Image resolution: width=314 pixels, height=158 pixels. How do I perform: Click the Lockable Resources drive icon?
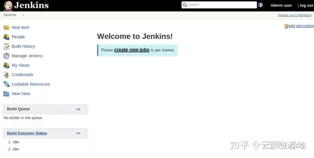(x=6, y=84)
